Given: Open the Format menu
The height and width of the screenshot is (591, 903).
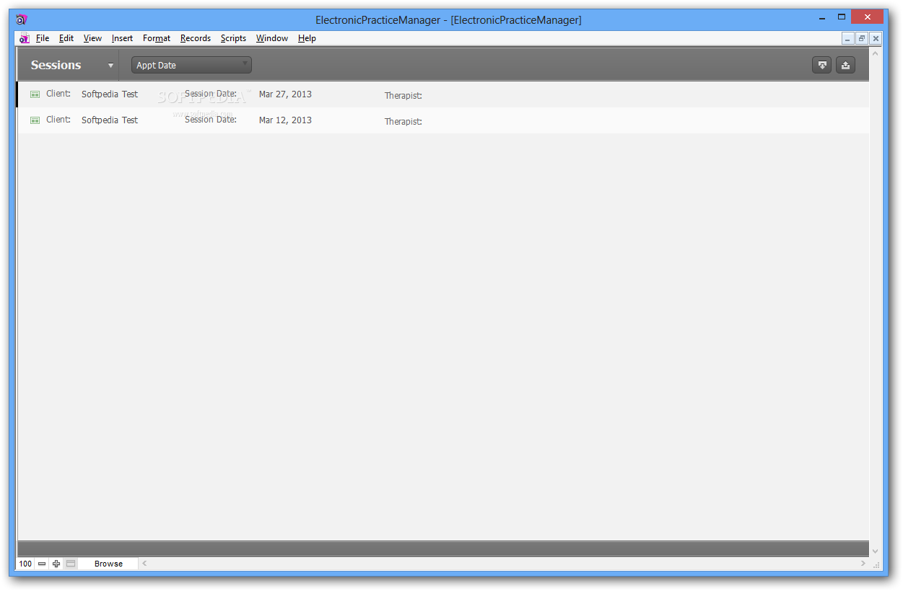Looking at the screenshot, I should 157,38.
